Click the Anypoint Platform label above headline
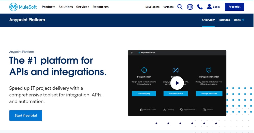 pos(22,52)
